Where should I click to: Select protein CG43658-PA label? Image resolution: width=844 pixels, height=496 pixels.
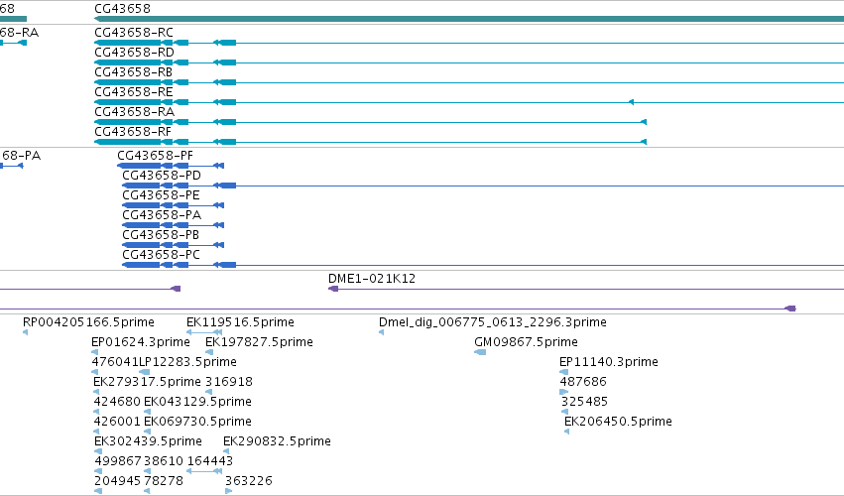[x=162, y=215]
